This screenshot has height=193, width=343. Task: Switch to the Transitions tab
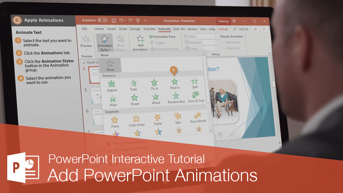coord(149,29)
